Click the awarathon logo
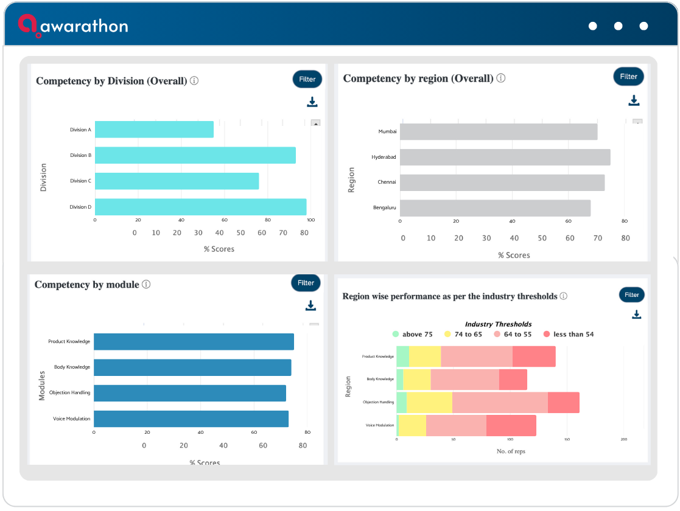The image size is (680, 511). tap(73, 26)
